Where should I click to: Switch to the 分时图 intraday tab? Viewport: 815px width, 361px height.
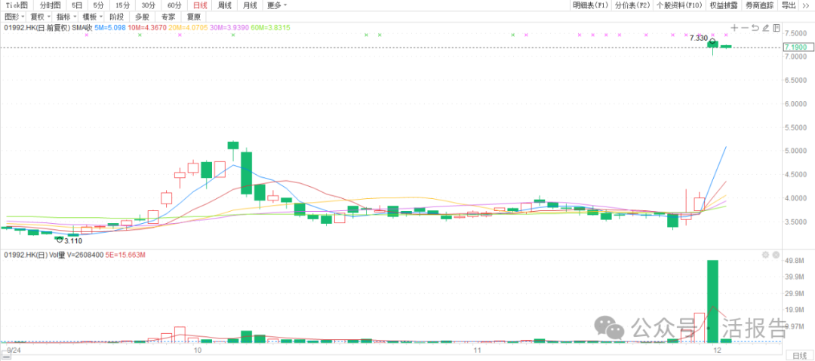point(50,5)
